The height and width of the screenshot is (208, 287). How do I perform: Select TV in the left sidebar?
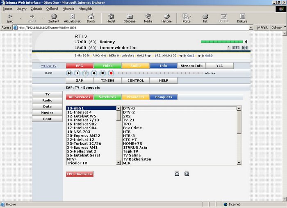coord(48,94)
